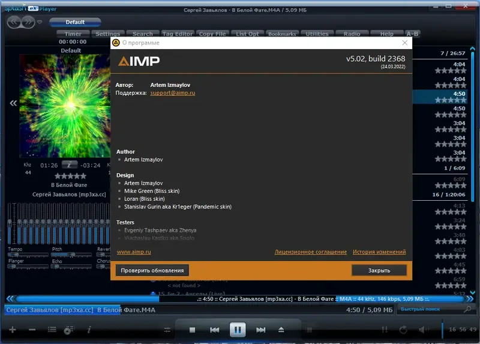Click the dimmed list icon right of eject
Screen dimensions: 480x344
point(309,330)
